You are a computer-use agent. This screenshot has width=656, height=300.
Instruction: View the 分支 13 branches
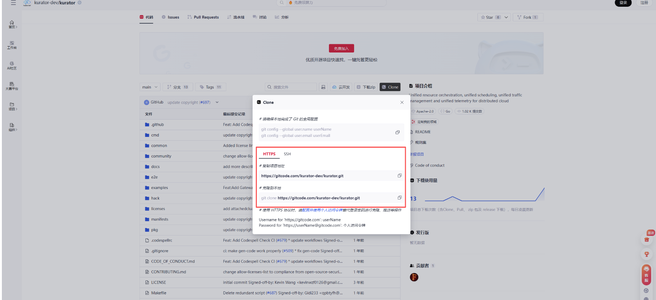178,87
